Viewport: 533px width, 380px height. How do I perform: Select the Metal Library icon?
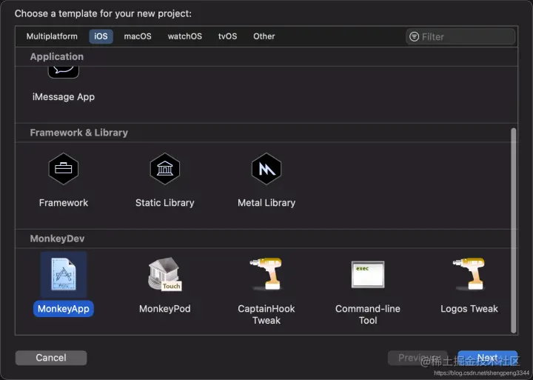[266, 169]
